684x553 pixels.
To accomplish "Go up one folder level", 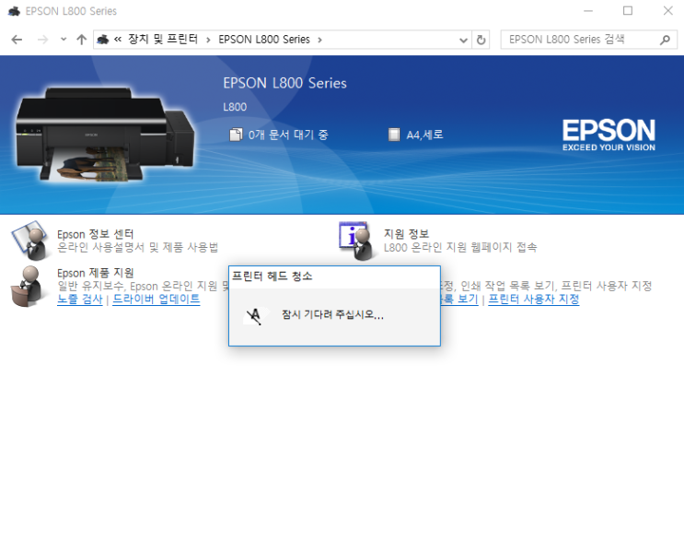I will [x=81, y=40].
